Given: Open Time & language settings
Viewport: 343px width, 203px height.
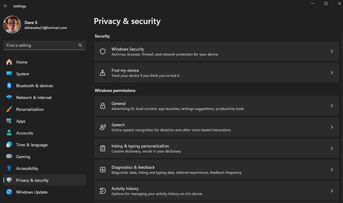Looking at the screenshot, I should click(x=32, y=145).
